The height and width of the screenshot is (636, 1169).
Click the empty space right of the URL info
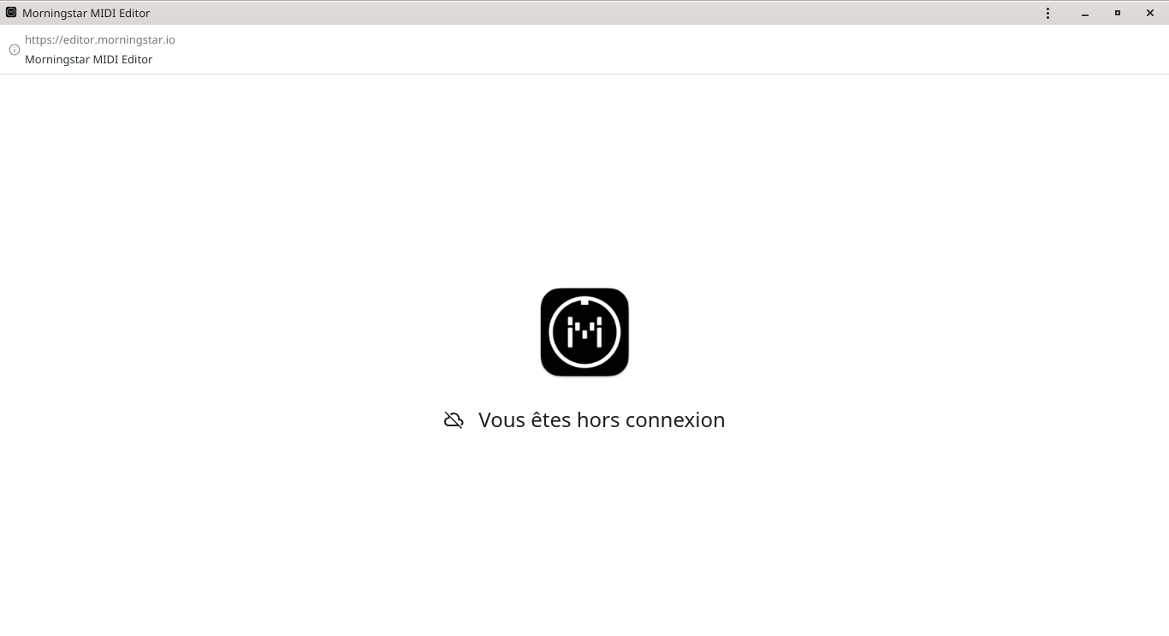(x=668, y=50)
